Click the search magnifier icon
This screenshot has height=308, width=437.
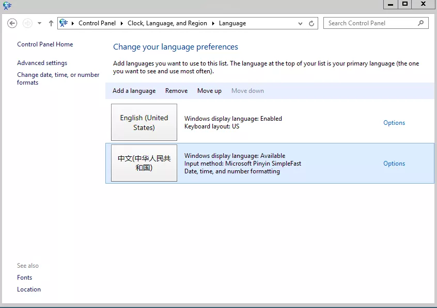(x=421, y=23)
